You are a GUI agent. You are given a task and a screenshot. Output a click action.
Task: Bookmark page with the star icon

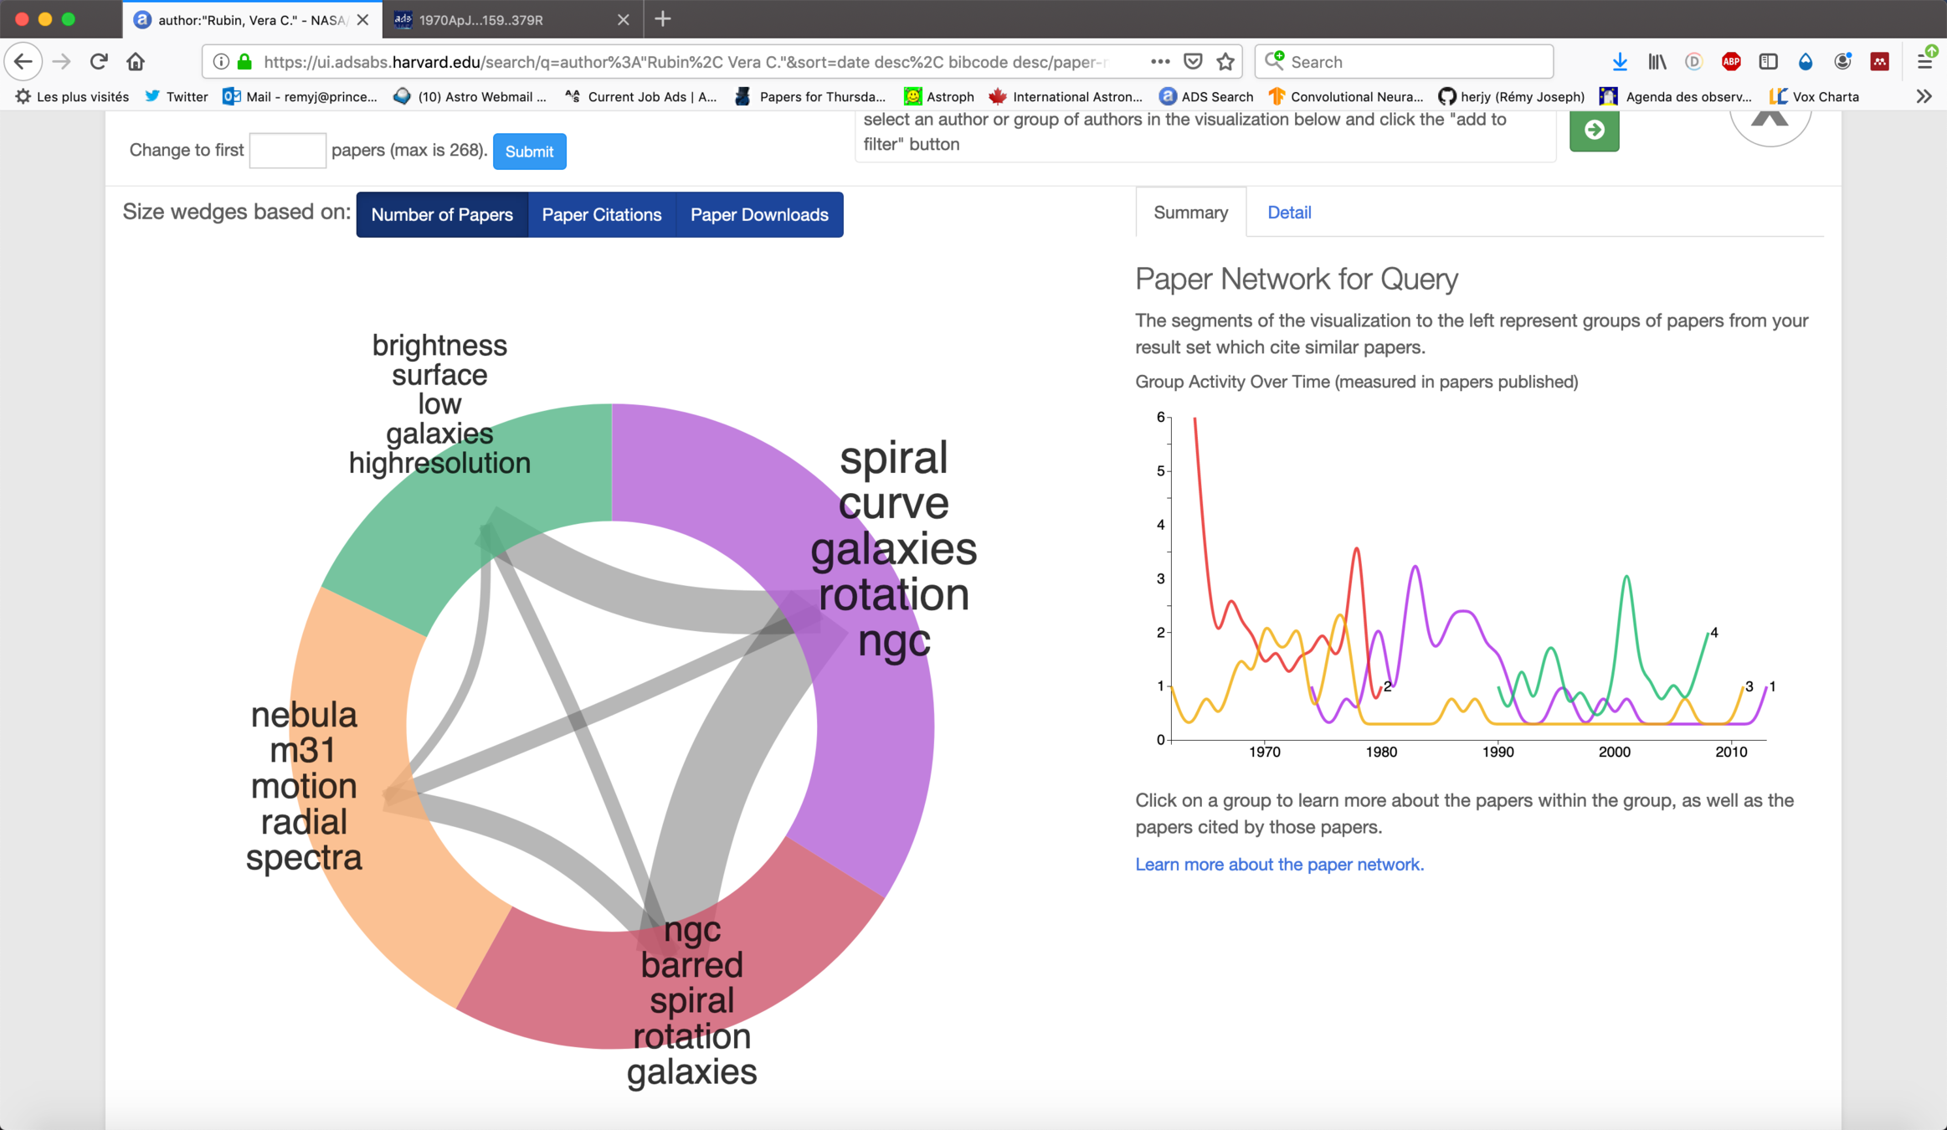click(x=1225, y=61)
